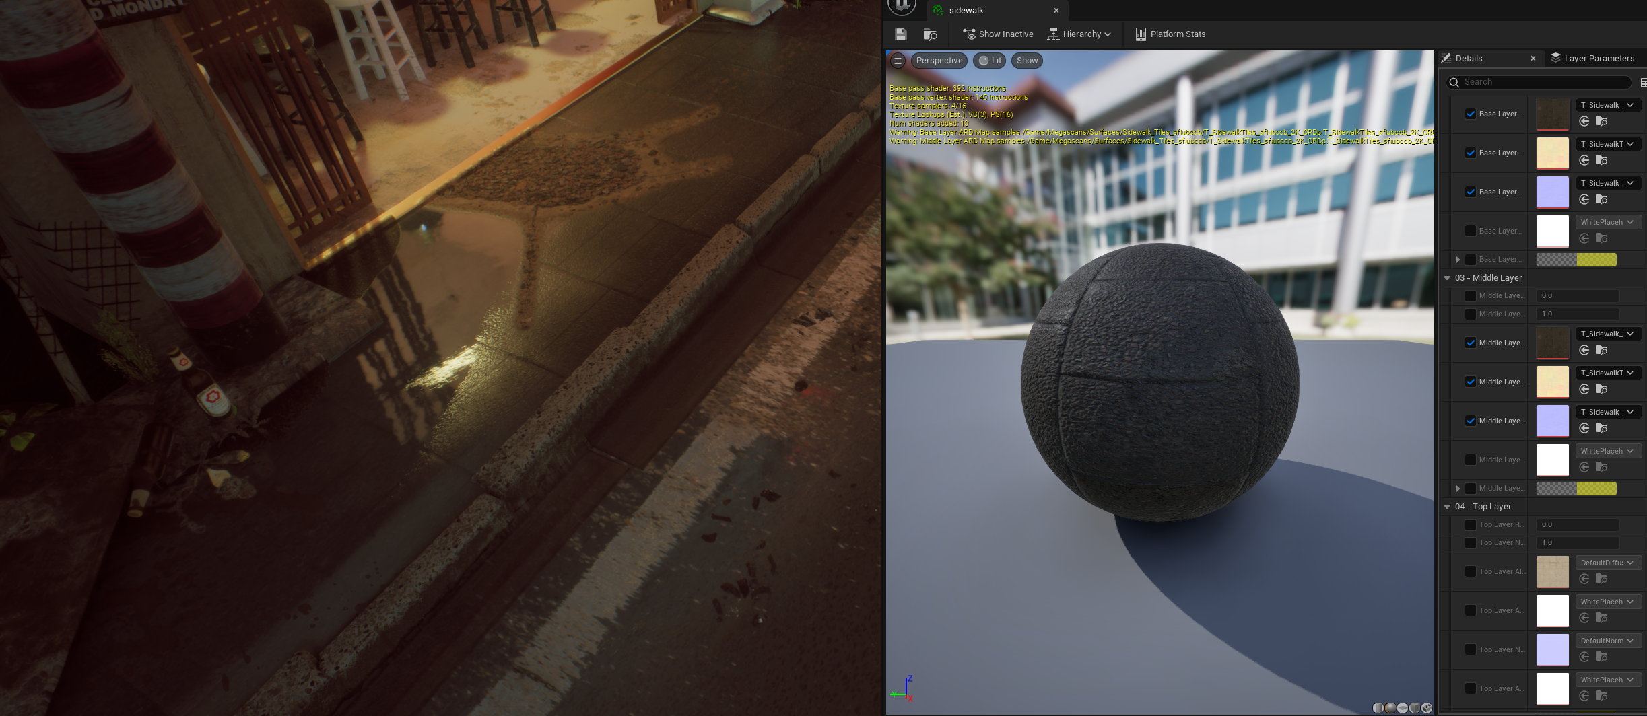Switch the preview mesh to the cylinder
Screen dimensions: 1647x716
(x=1378, y=707)
